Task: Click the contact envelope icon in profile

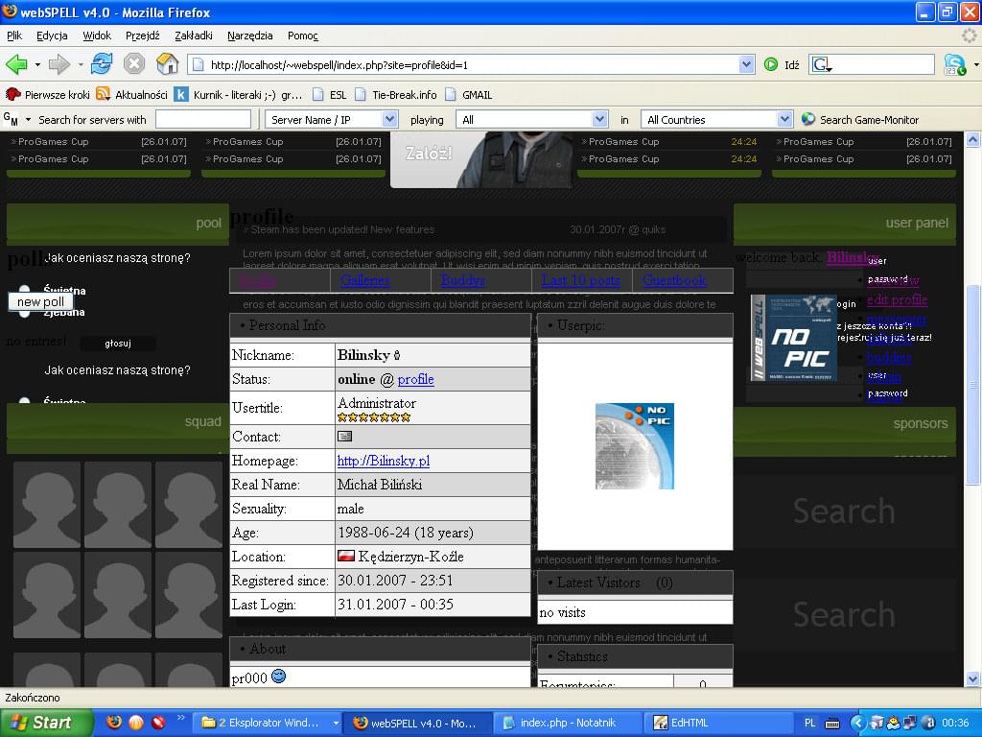Action: click(x=344, y=436)
